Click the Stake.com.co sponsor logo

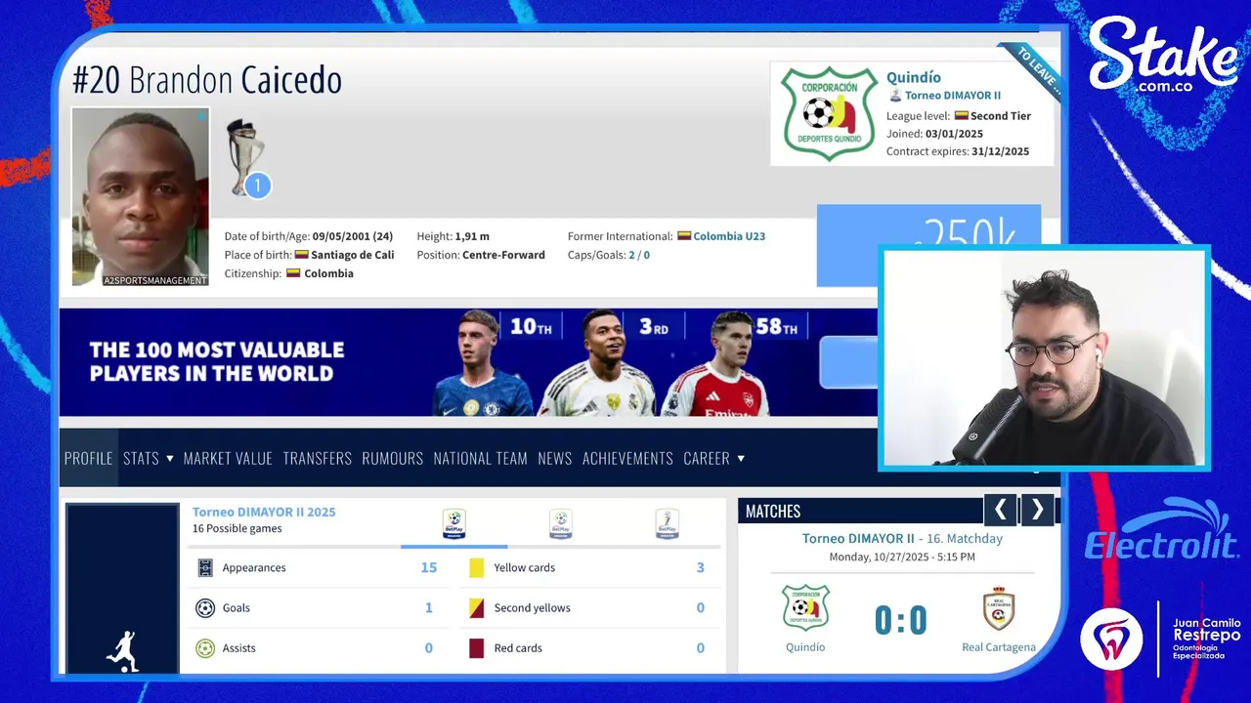(x=1163, y=56)
